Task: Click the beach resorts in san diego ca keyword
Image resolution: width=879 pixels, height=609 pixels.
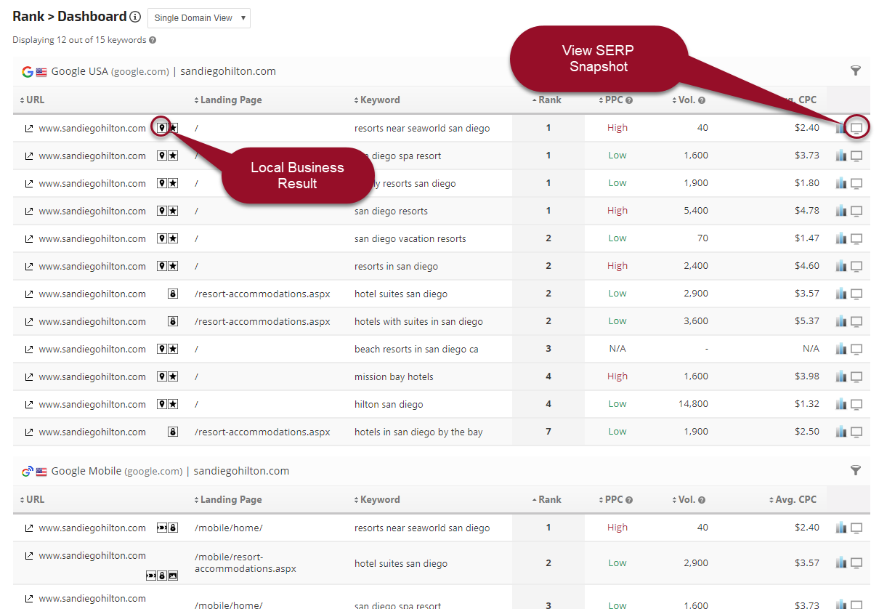Action: point(416,349)
